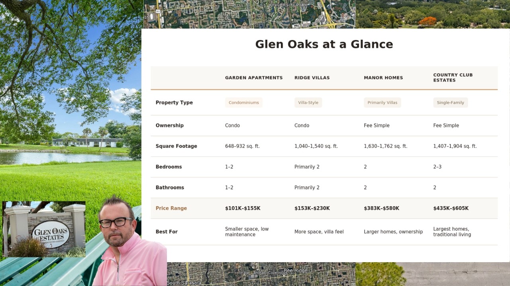The height and width of the screenshot is (286, 510).
Task: Click the Ridge Villas Condo ownership cell
Action: [x=302, y=126]
